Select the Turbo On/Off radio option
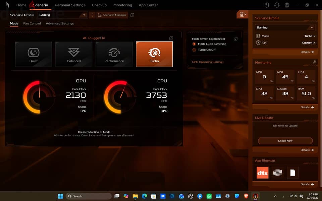This screenshot has height=201, width=322. pos(204,50)
